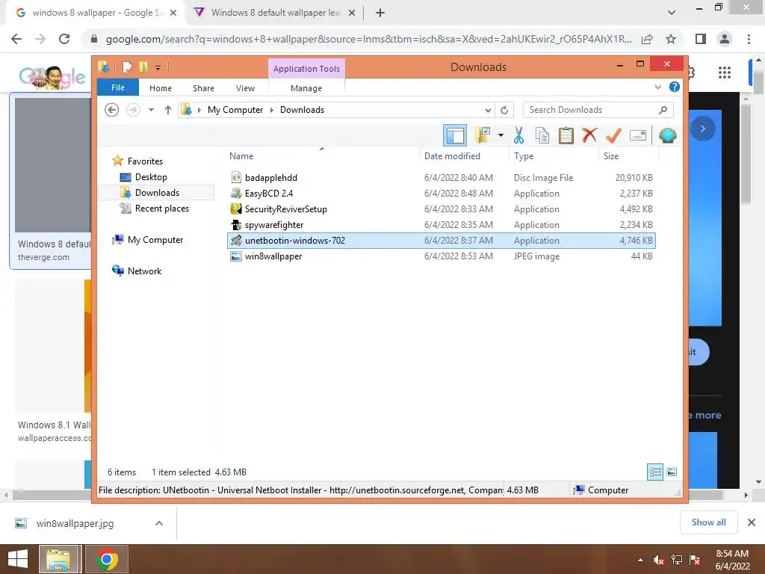Image resolution: width=765 pixels, height=574 pixels.
Task: Refresh the Downloads folder view
Action: [x=504, y=110]
